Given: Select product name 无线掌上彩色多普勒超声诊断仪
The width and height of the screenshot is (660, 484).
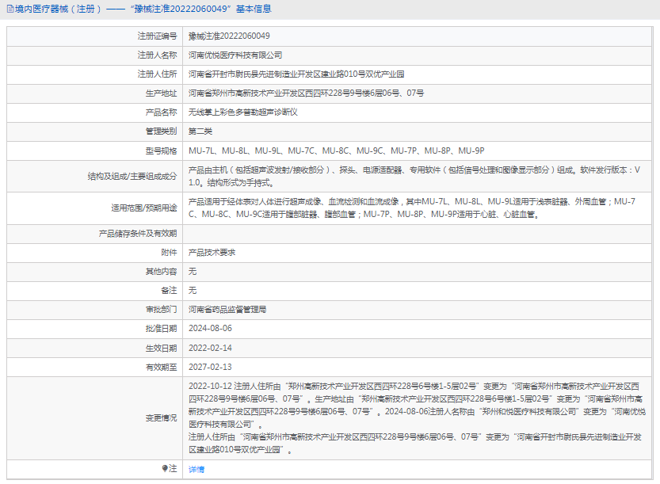Looking at the screenshot, I should [x=243, y=112].
